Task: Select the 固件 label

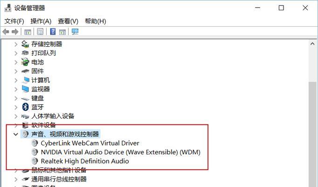Action: (x=37, y=71)
